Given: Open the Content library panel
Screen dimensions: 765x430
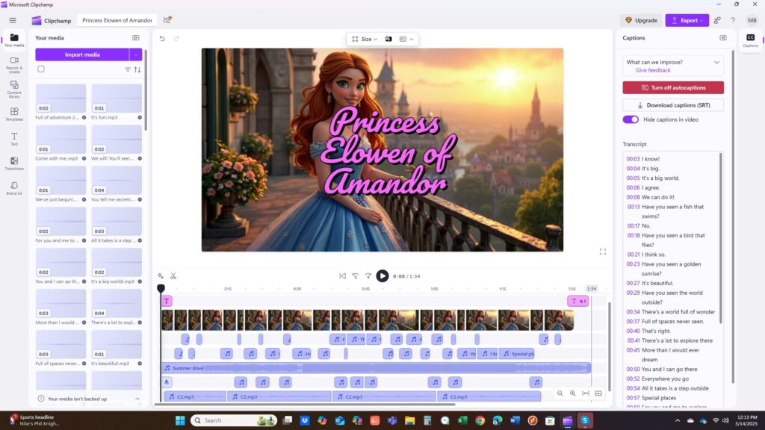Looking at the screenshot, I should pyautogui.click(x=14, y=88).
